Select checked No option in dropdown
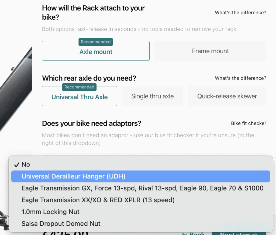Screen dimensions: 276x235 click(26, 164)
